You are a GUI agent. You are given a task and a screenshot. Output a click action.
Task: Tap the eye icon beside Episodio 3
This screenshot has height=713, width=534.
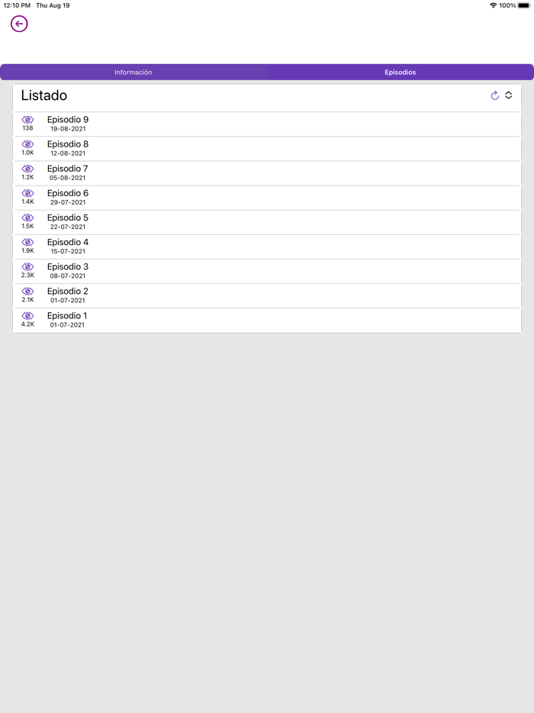(27, 266)
